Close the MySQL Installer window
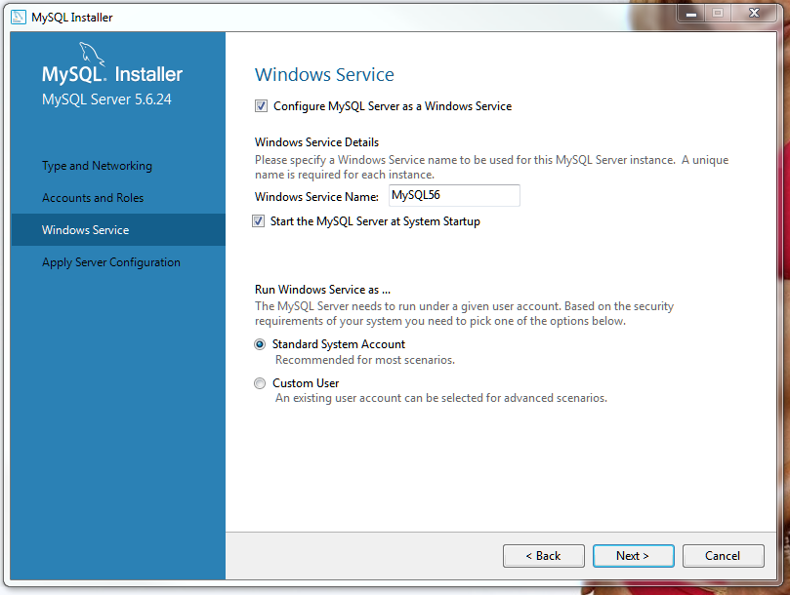This screenshot has width=790, height=595. pos(754,14)
